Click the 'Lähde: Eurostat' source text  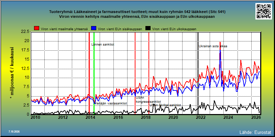255,132
